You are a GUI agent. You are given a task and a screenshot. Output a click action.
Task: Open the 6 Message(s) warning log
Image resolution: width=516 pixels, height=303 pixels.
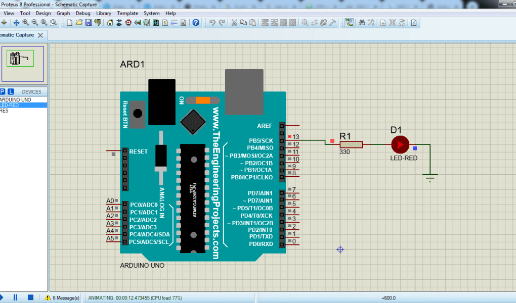62,298
